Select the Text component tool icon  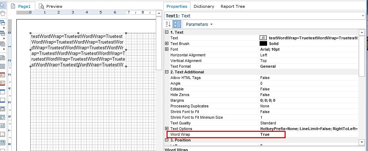tap(2, 125)
